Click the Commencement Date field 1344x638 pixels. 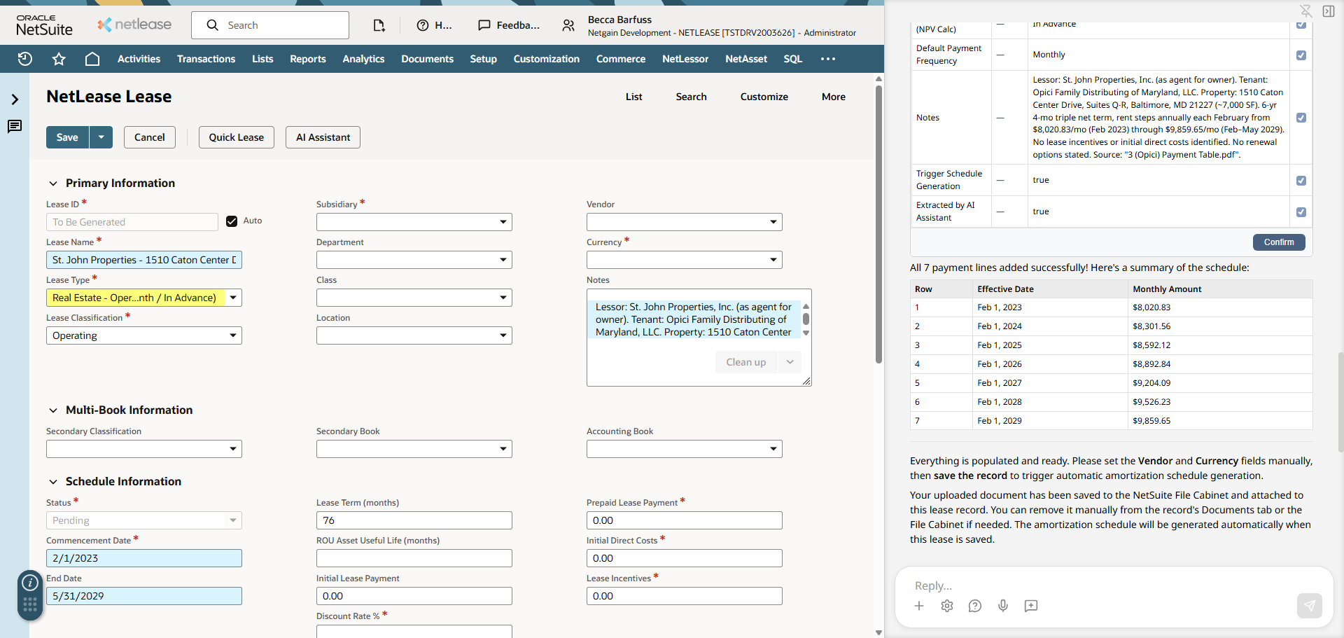144,558
